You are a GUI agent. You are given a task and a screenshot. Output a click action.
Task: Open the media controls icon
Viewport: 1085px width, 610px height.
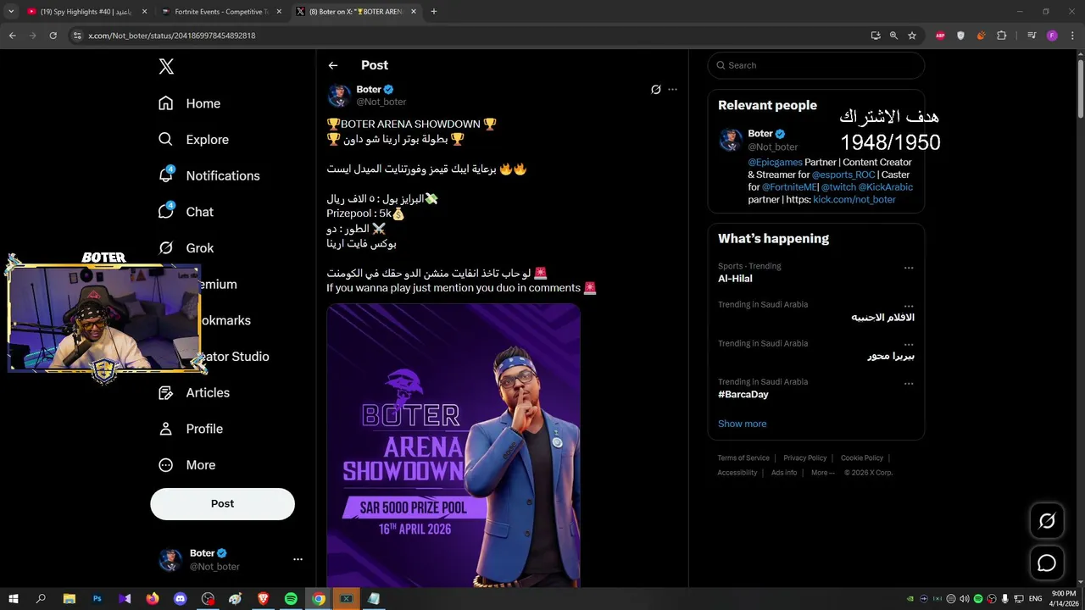(1032, 36)
